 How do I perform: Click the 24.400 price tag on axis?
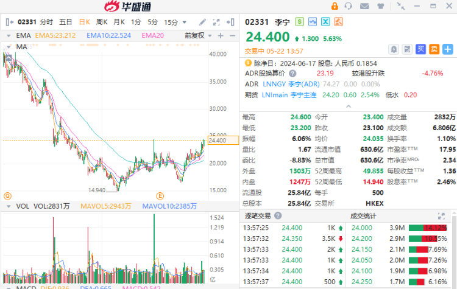click(223, 141)
